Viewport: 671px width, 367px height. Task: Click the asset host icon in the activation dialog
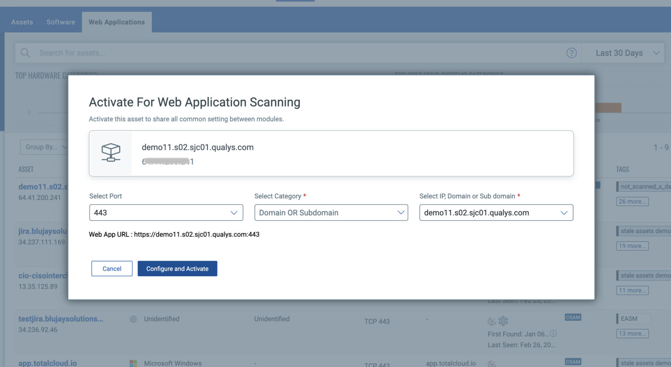tap(111, 153)
